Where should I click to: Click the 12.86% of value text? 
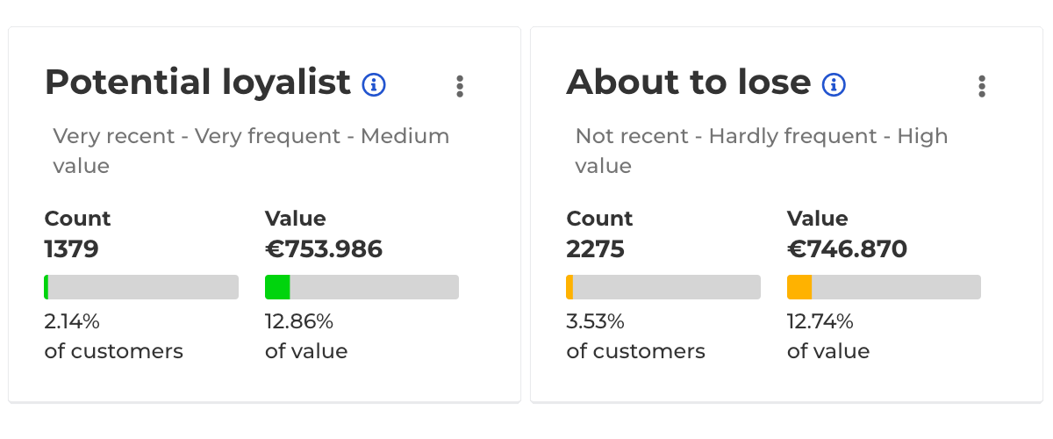(x=306, y=336)
